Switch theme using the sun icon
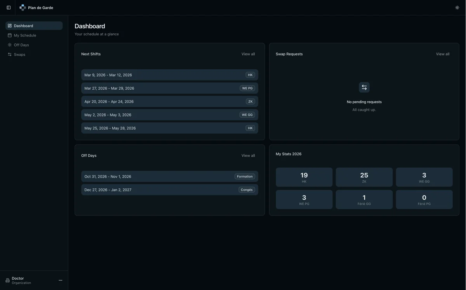The image size is (466, 290). pos(457,7)
